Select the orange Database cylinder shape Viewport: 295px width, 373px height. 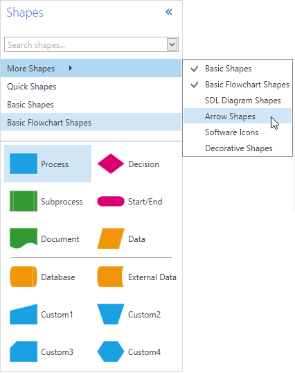24,277
